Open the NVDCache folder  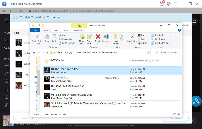pos(112,61)
